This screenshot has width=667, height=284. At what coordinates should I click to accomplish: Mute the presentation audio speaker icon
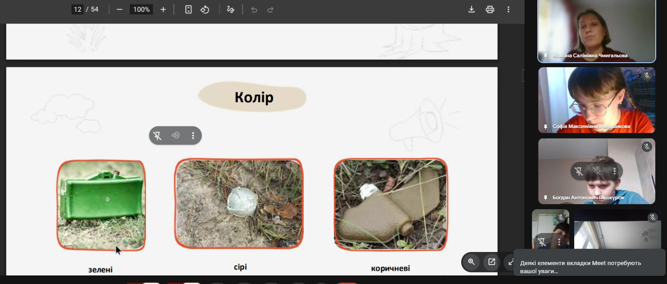[176, 136]
